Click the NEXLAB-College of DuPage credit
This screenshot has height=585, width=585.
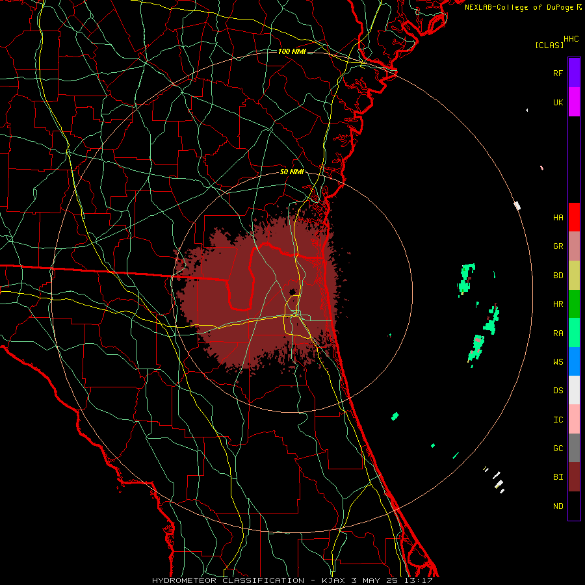[523, 7]
